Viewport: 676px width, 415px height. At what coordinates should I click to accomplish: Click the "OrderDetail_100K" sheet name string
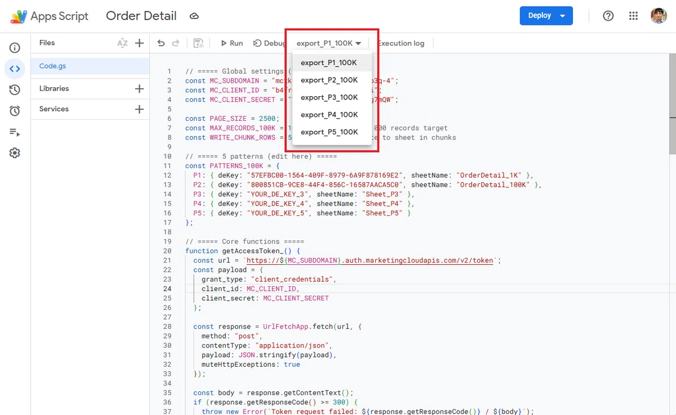tap(494, 185)
